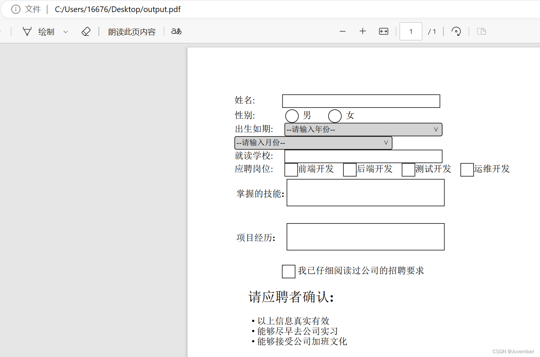Click the fit-to-width icon
This screenshot has height=357, width=540.
(x=383, y=31)
